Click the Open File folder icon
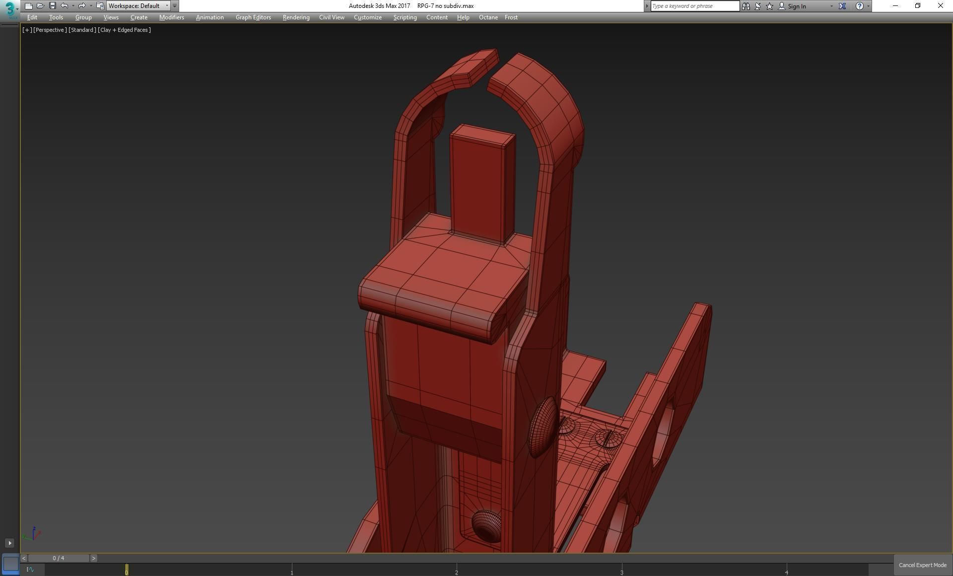Image resolution: width=953 pixels, height=576 pixels. pyautogui.click(x=40, y=6)
